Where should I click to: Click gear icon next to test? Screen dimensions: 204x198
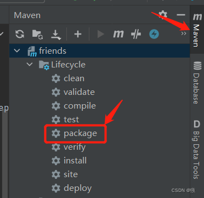(x=56, y=120)
